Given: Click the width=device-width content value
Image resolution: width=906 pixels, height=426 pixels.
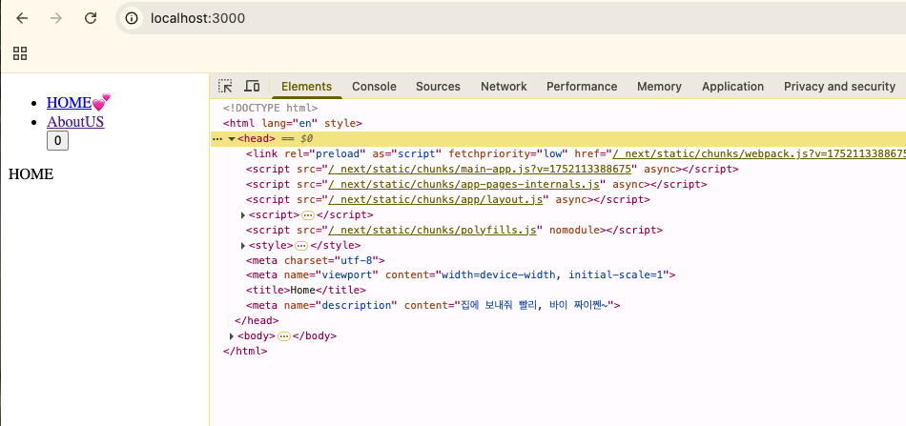Looking at the screenshot, I should [x=554, y=274].
